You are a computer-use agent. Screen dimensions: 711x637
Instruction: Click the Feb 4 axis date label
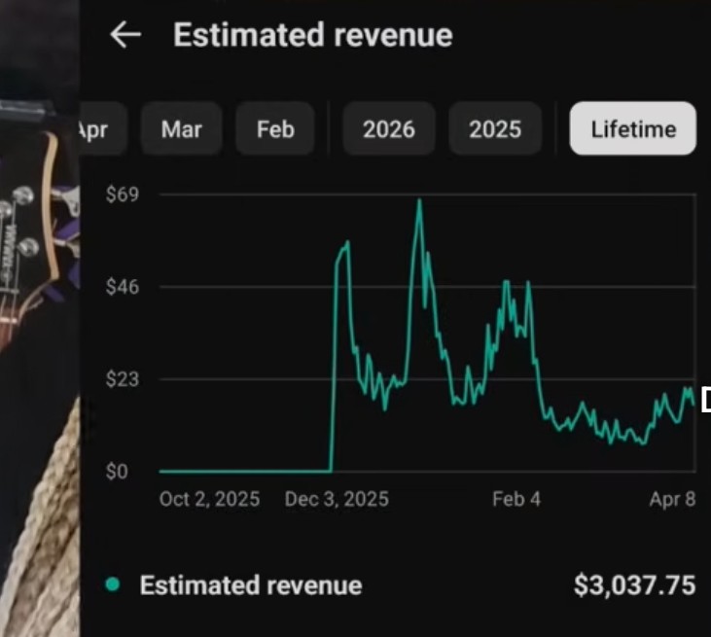coord(515,500)
